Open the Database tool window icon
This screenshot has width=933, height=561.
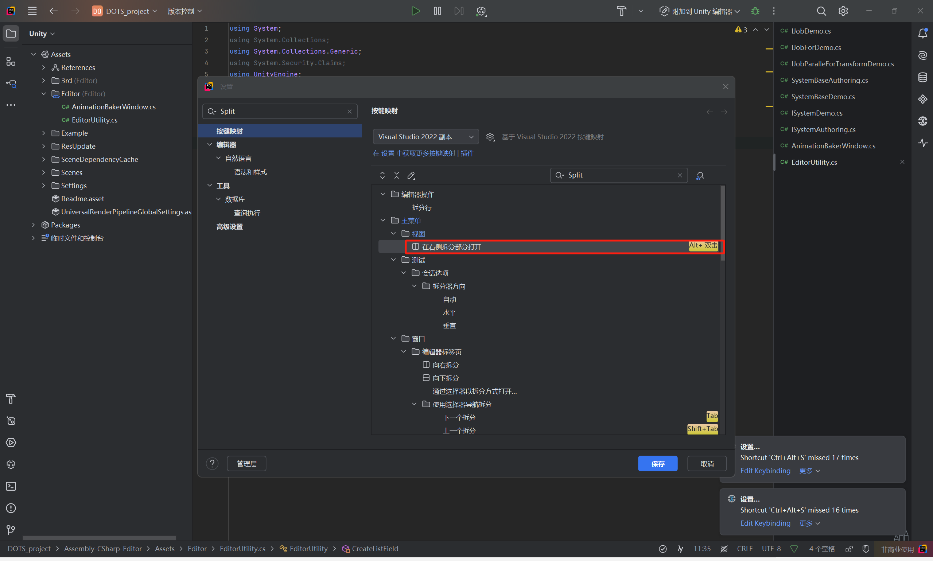click(922, 77)
